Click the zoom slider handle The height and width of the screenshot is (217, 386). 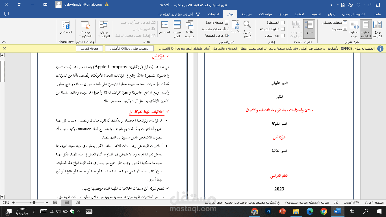(34, 203)
